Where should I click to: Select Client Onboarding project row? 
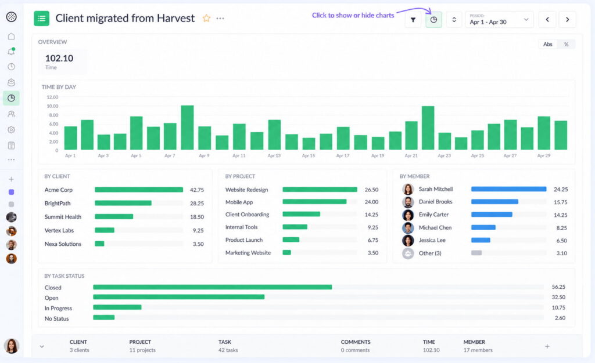tap(302, 215)
